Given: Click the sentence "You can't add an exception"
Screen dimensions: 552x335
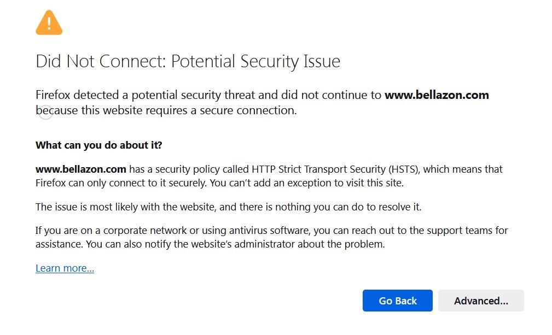Looking at the screenshot, I should tap(306, 183).
